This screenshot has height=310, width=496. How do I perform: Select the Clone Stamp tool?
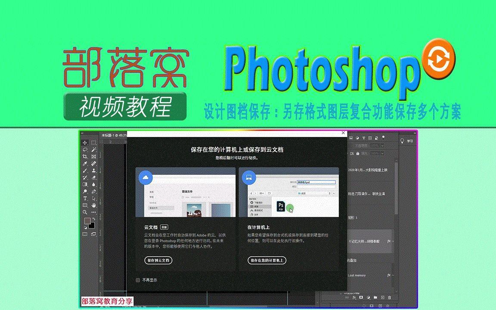93,170
